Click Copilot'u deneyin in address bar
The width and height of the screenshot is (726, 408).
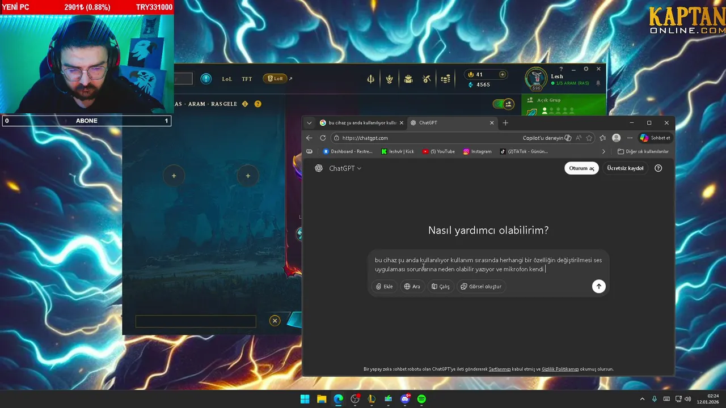pos(547,138)
